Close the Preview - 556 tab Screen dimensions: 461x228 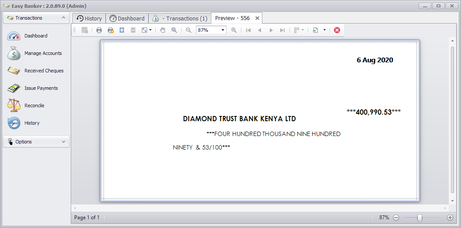[x=257, y=18]
